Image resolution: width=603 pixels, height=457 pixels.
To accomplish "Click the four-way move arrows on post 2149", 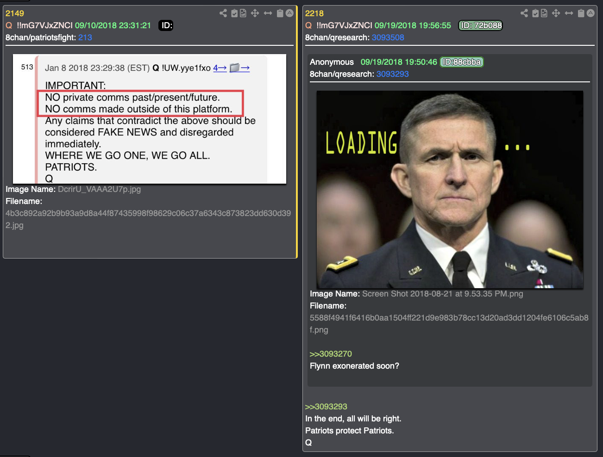I will coord(255,13).
